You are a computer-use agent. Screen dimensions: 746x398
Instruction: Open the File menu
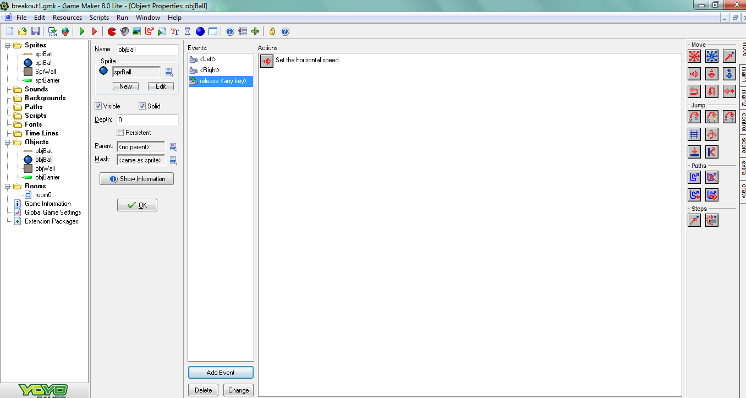(x=21, y=18)
